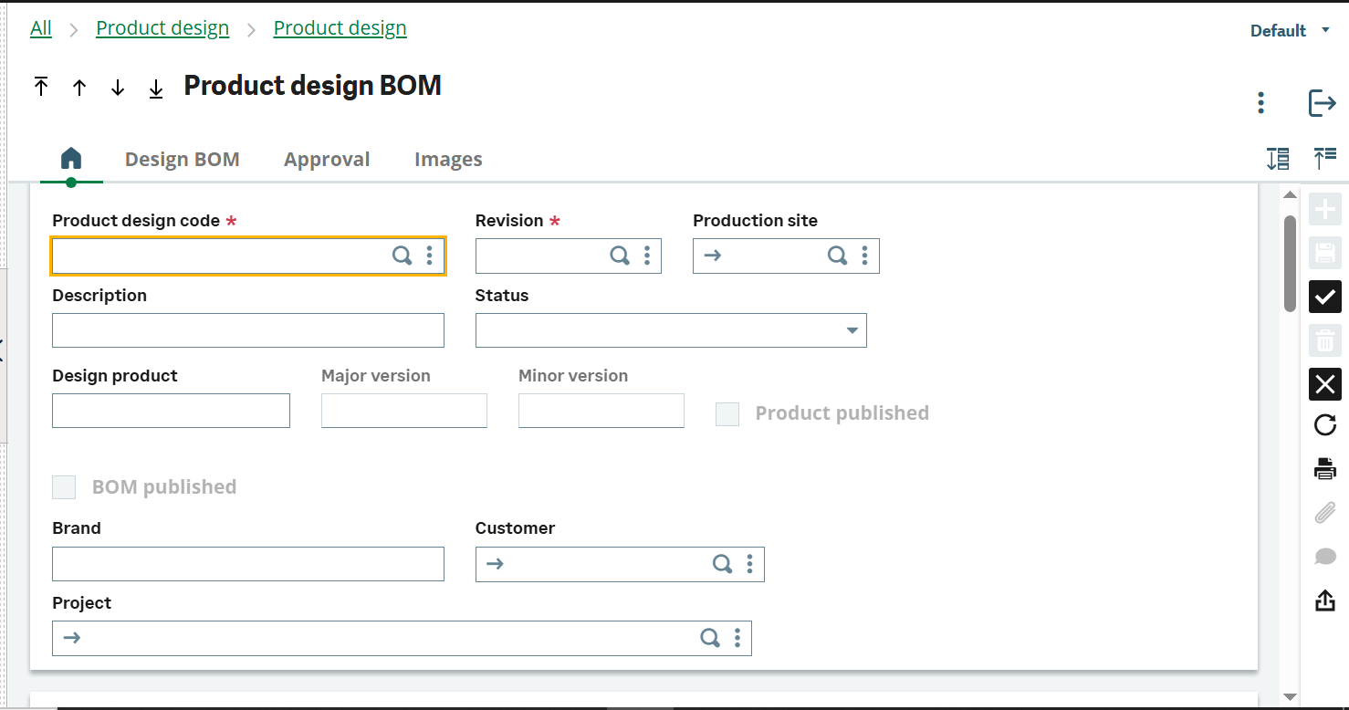Open the second Product design breadcrumb link
The width and height of the screenshot is (1349, 710).
pos(340,28)
